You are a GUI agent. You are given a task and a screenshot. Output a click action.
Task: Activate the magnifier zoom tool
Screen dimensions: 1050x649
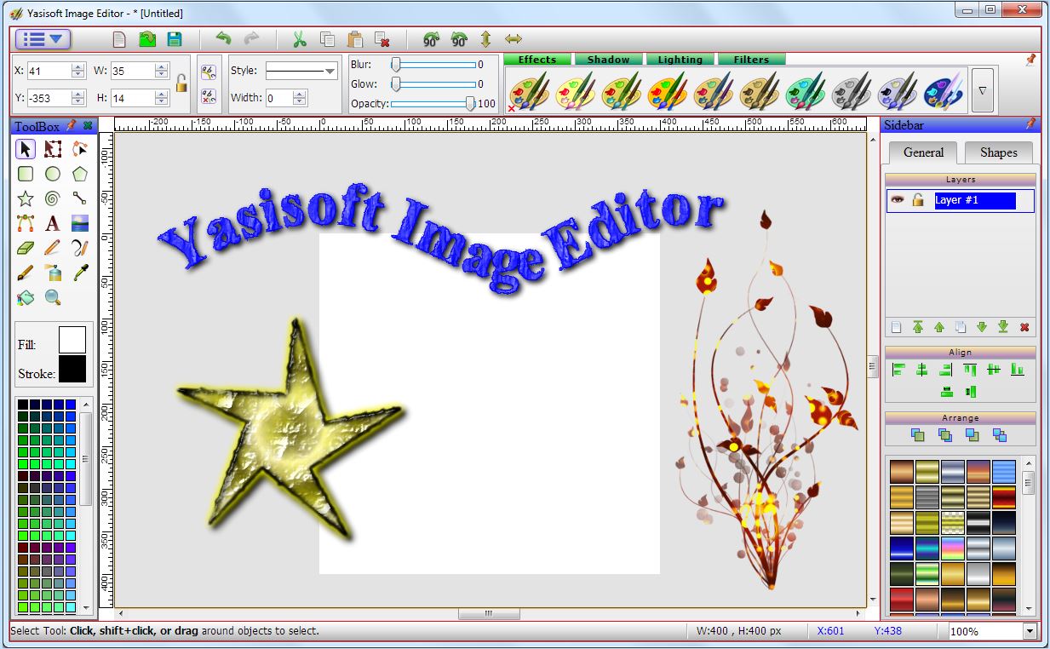(53, 297)
